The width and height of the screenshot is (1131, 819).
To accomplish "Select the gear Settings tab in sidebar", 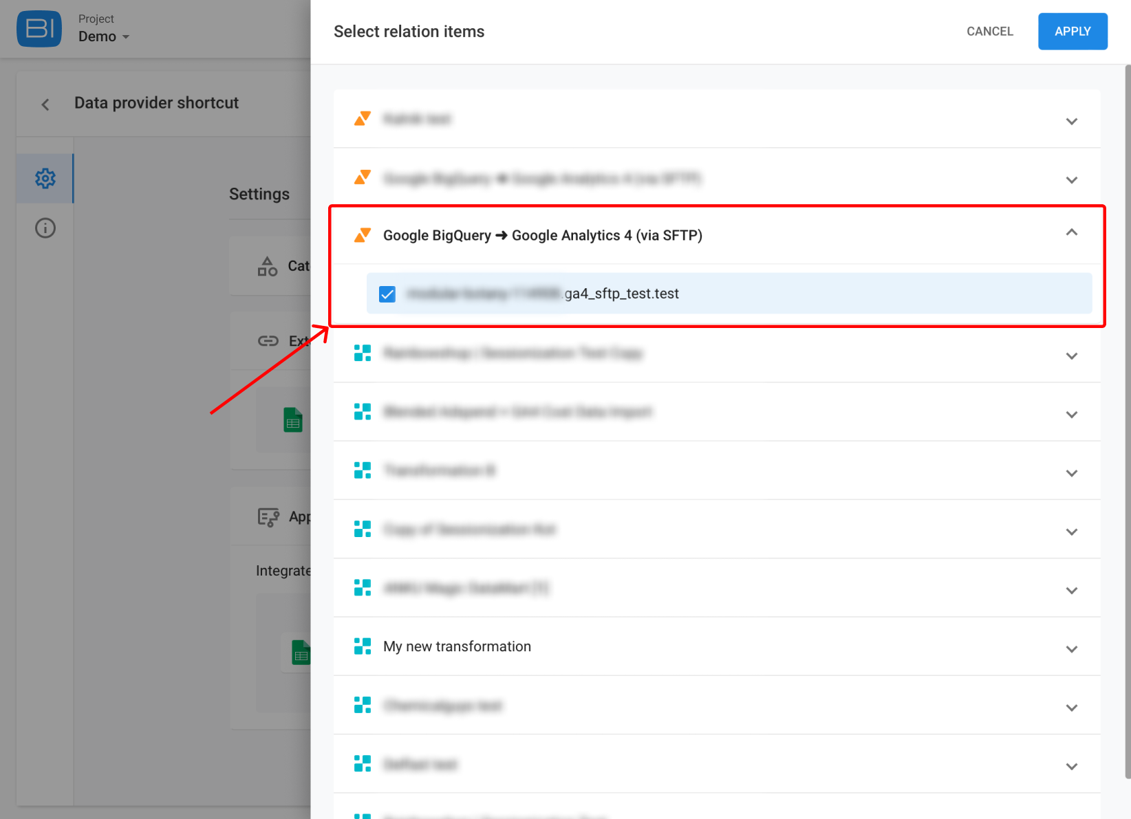I will (45, 178).
